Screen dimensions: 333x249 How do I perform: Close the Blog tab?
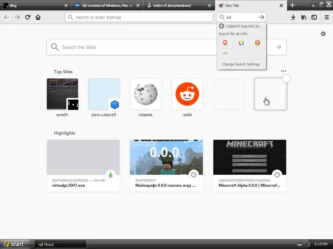point(66,6)
